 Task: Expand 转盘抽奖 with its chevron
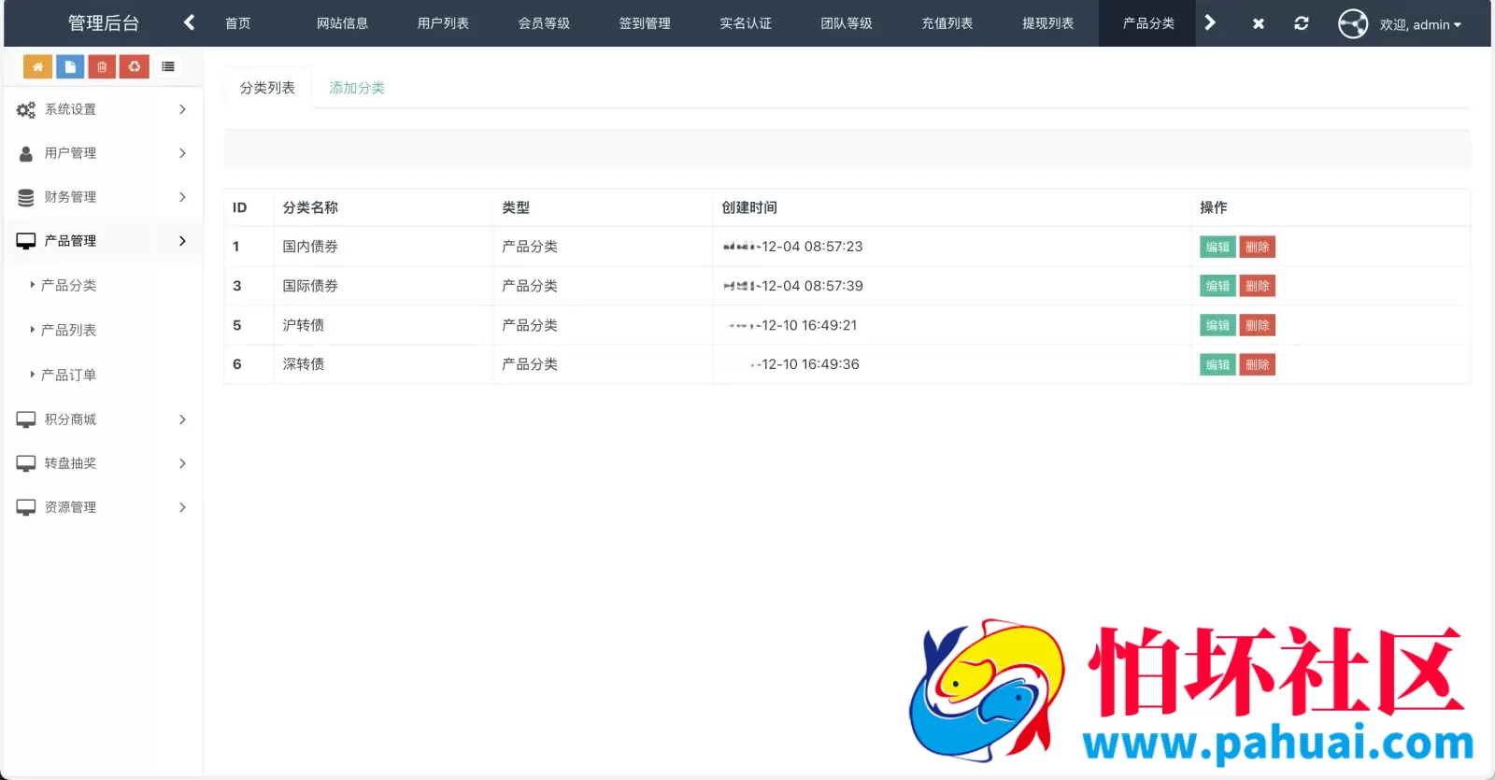pos(182,463)
